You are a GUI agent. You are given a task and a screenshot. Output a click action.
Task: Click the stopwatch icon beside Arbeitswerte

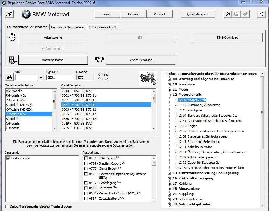(12, 37)
